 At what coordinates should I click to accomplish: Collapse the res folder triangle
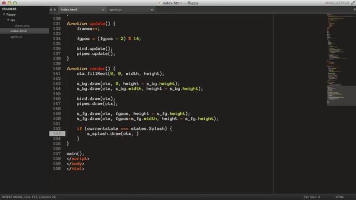tap(8, 20)
